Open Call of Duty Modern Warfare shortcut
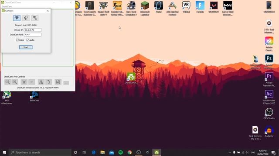 [228, 8]
